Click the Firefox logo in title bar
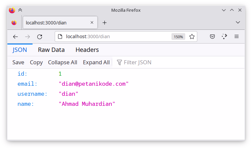This screenshot has width=252, height=149. point(12,10)
